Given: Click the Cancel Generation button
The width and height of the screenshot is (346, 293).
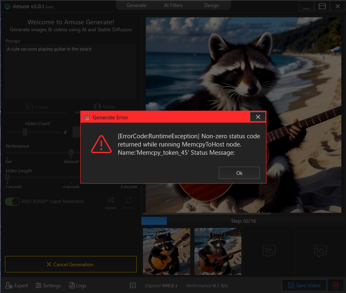Looking at the screenshot, I should coord(70,264).
